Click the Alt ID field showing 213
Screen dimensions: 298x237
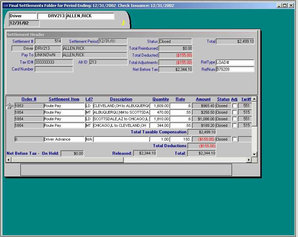click(108, 62)
